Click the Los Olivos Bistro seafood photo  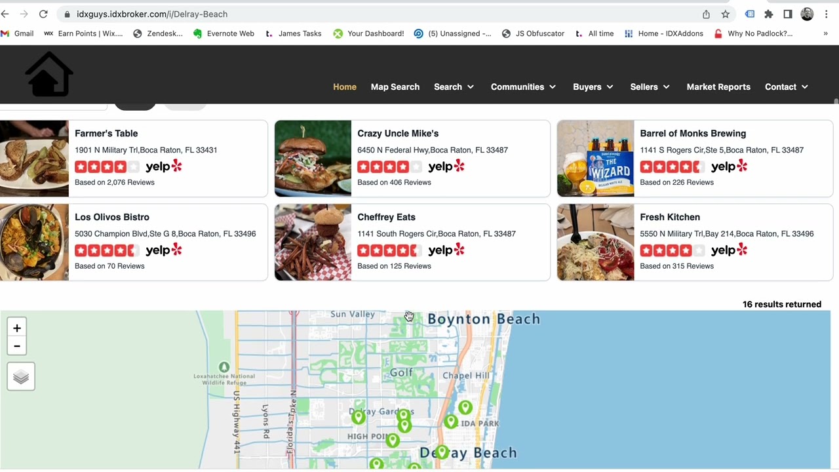pos(34,243)
